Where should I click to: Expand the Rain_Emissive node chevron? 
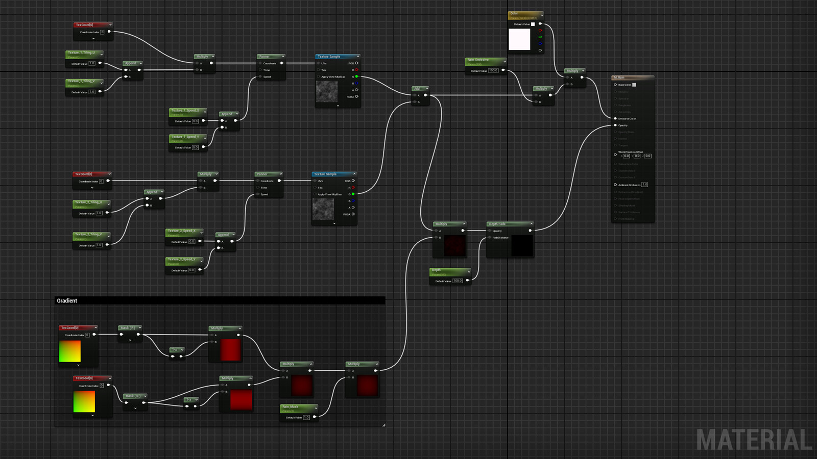coord(504,62)
